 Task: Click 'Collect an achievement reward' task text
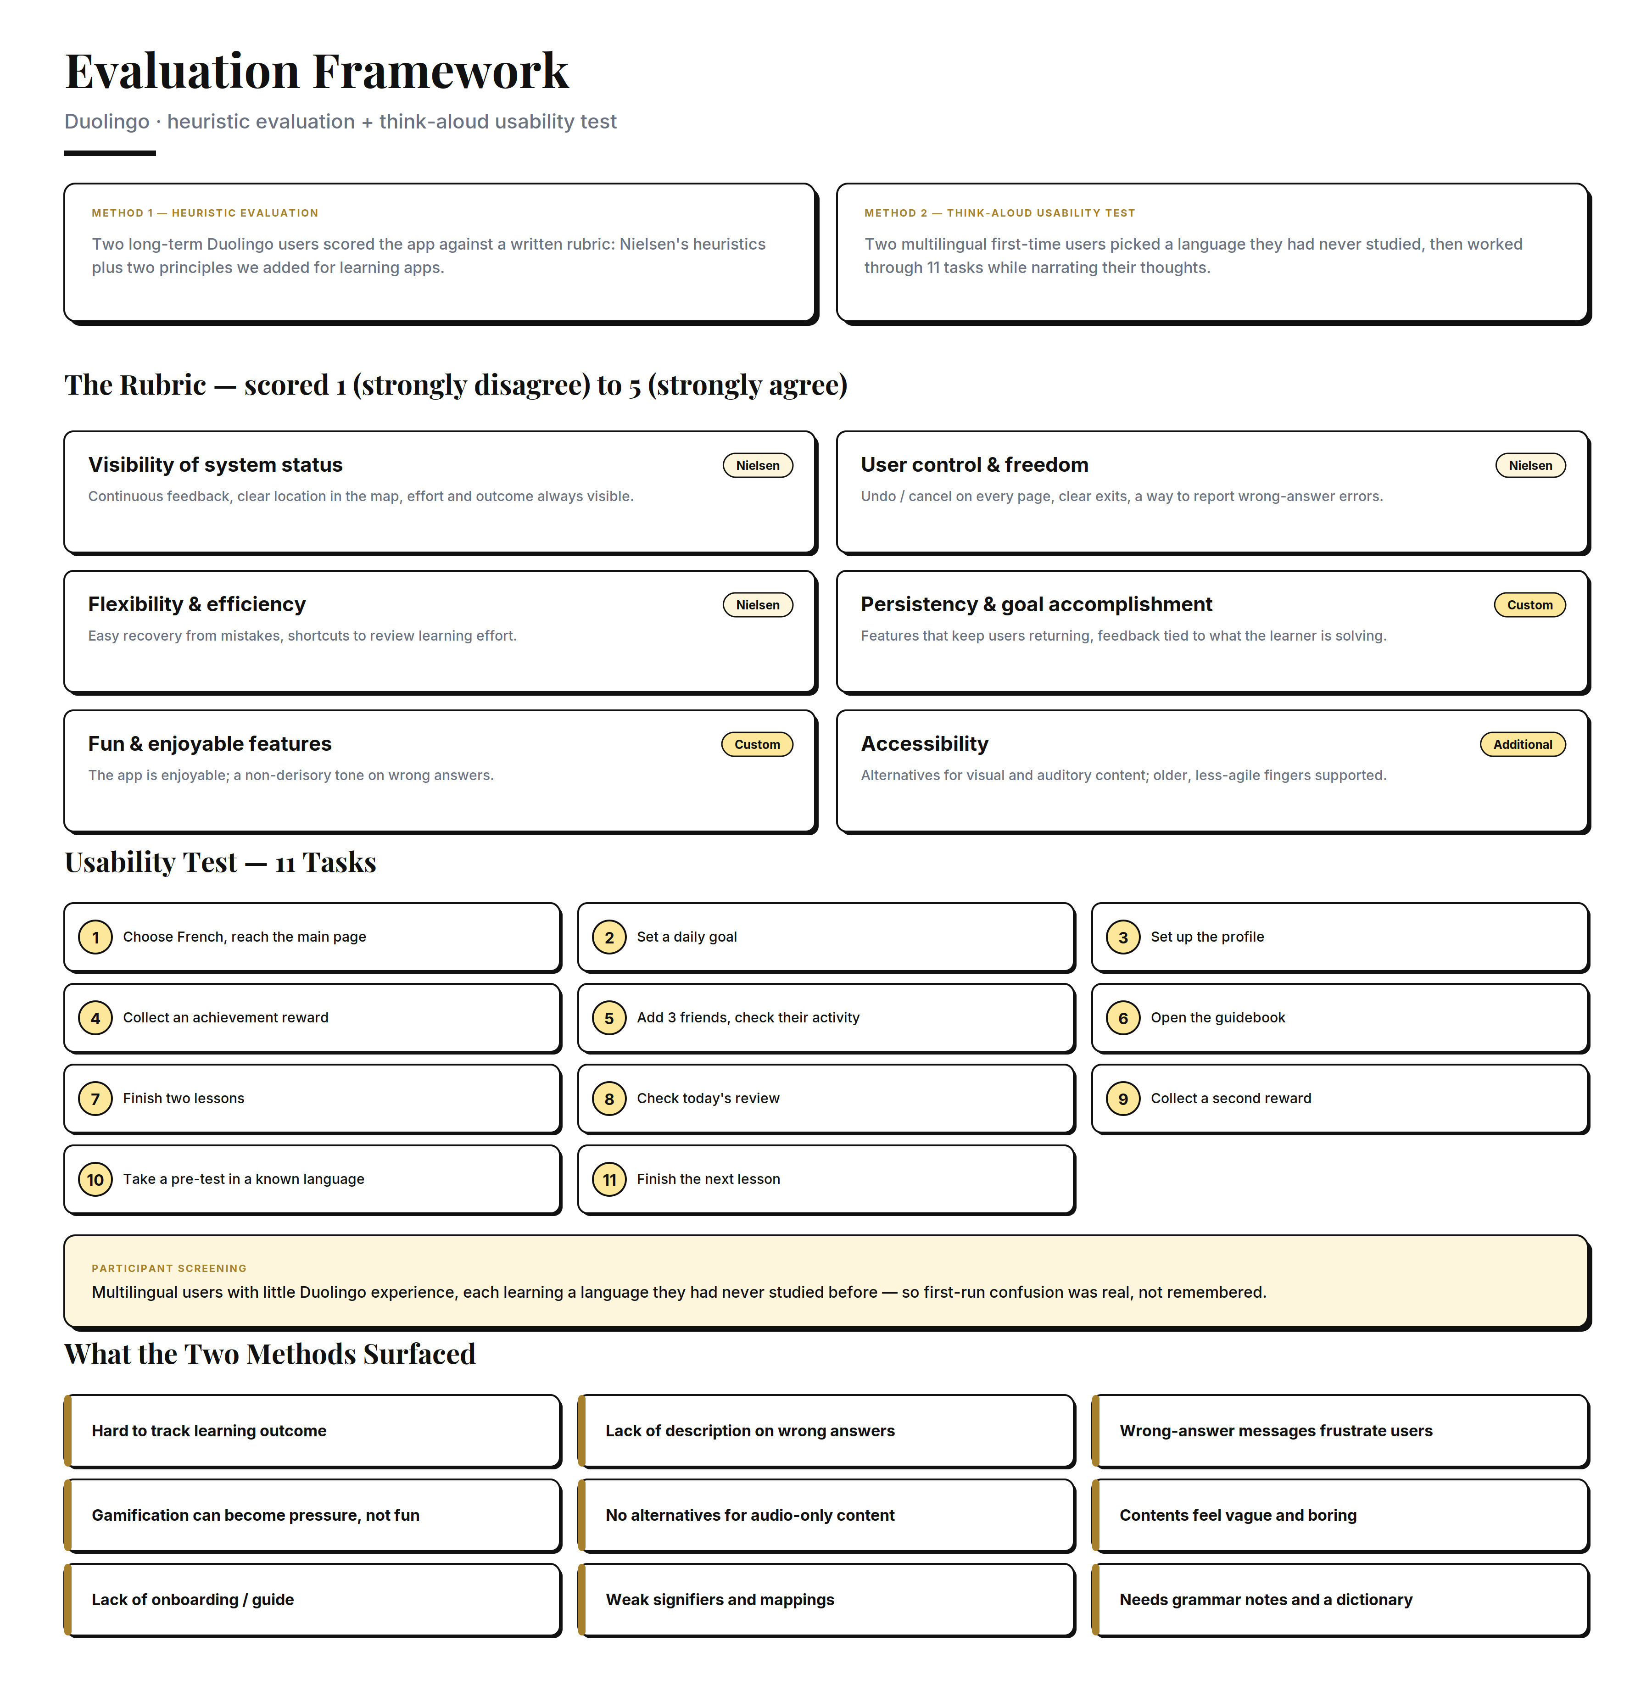pos(226,1019)
